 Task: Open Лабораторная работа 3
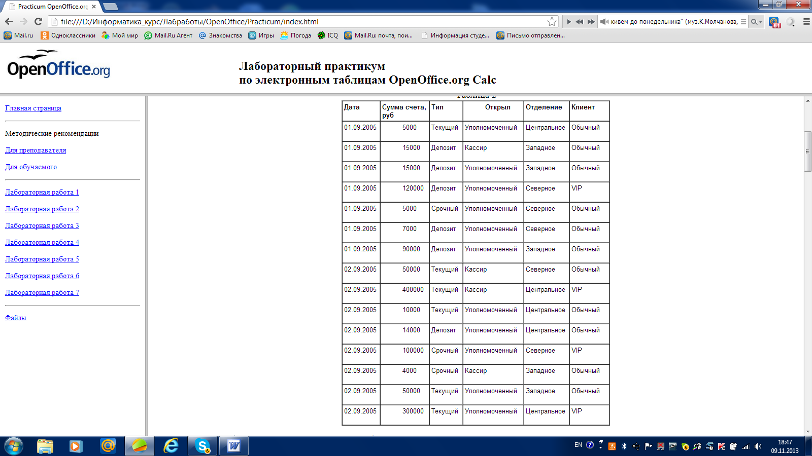[42, 225]
